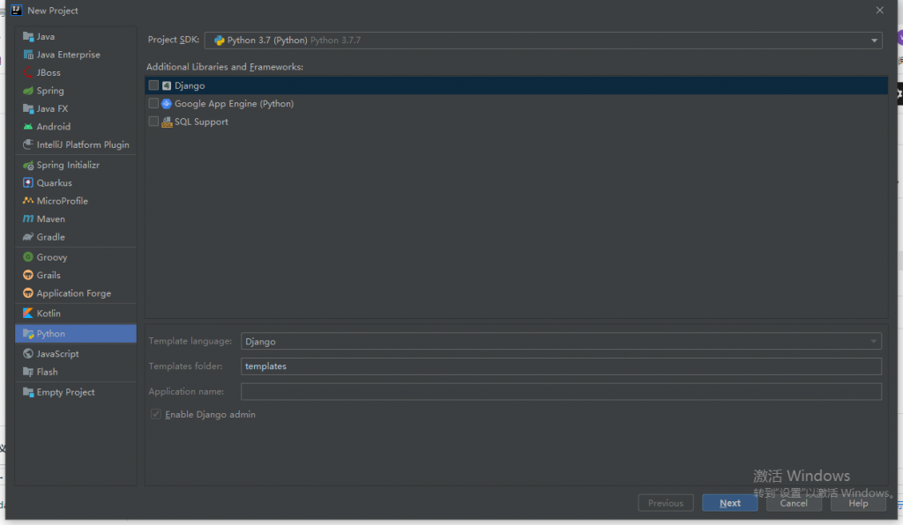Click the Java Enterprise label
This screenshot has height=525, width=903.
[x=68, y=55]
